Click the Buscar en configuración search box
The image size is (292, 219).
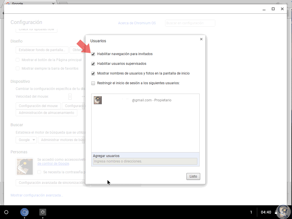[190, 23]
